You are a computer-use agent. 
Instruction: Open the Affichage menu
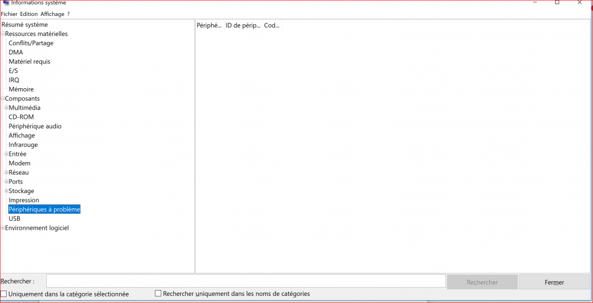53,14
